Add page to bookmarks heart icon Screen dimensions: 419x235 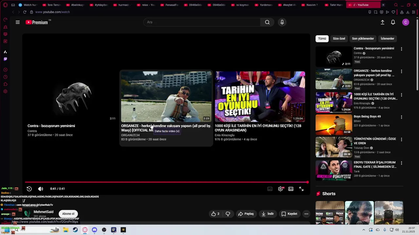(393, 12)
